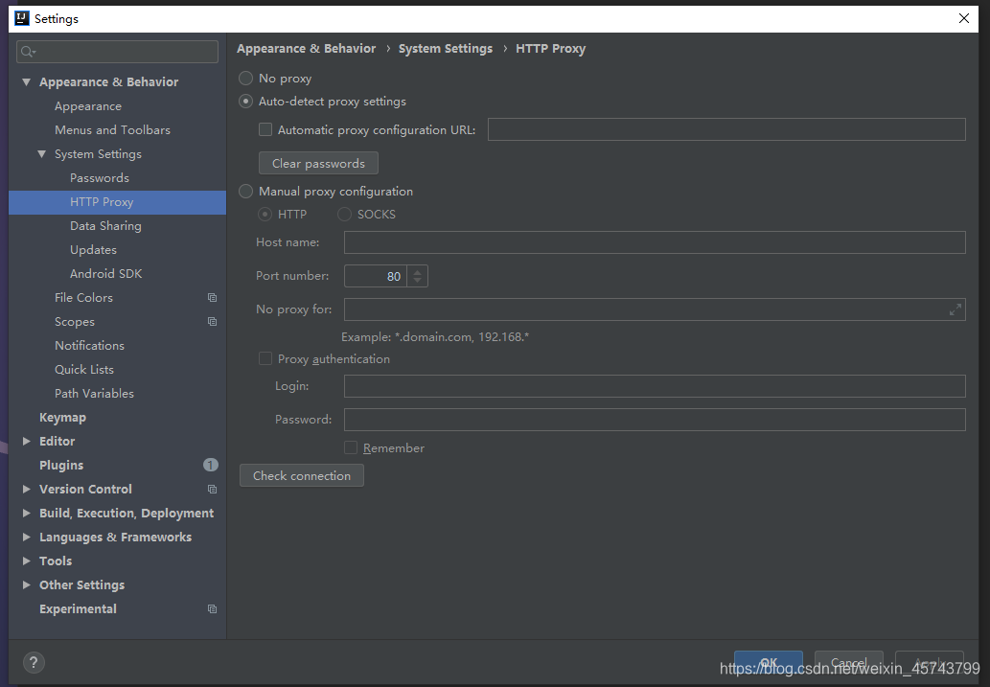The width and height of the screenshot is (990, 687).
Task: Click project-level icon beside Scopes
Action: [212, 321]
